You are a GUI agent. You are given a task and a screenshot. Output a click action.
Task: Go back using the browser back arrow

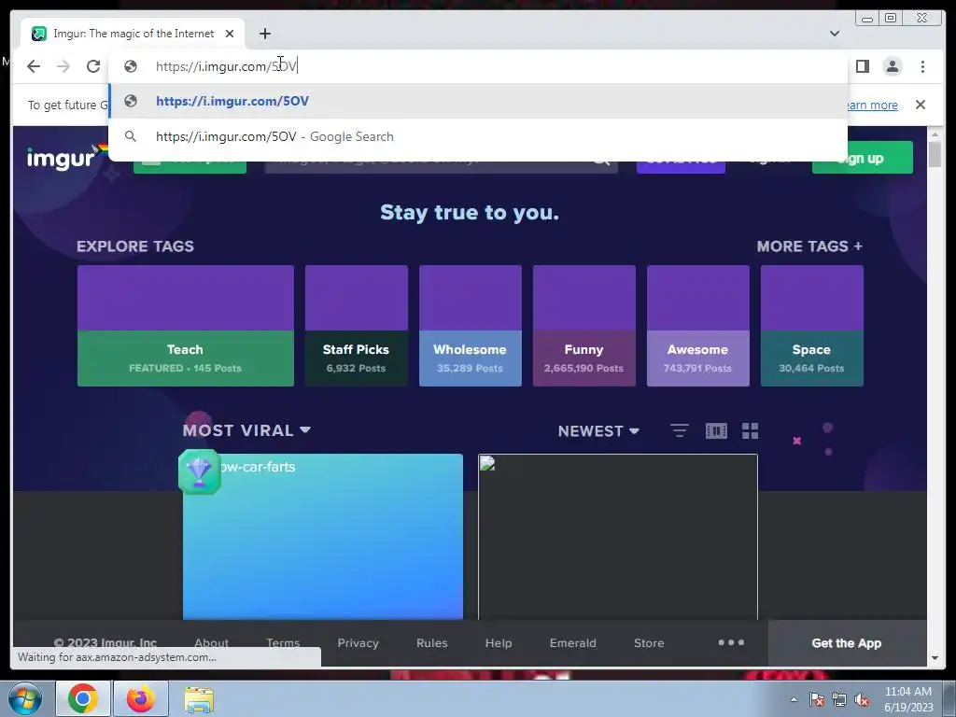point(34,66)
